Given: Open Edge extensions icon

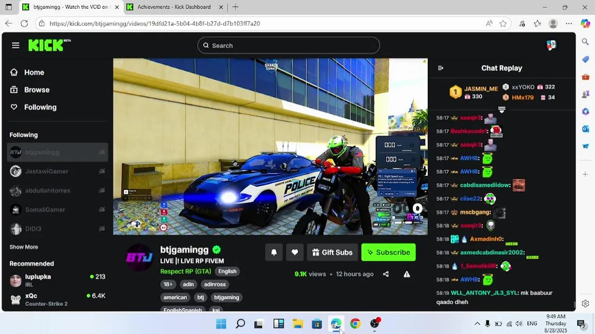Looking at the screenshot, I should pos(522,23).
